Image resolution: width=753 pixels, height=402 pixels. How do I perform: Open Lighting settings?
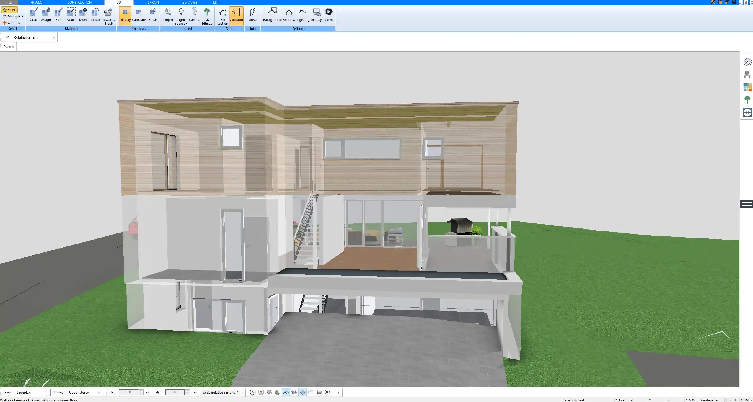(x=303, y=15)
